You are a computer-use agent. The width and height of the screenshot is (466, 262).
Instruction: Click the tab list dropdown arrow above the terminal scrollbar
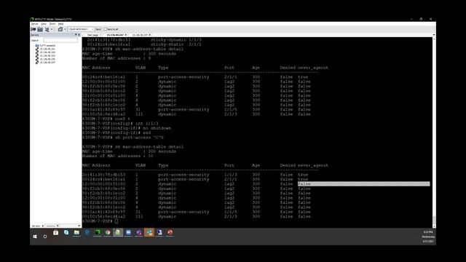pyautogui.click(x=434, y=35)
